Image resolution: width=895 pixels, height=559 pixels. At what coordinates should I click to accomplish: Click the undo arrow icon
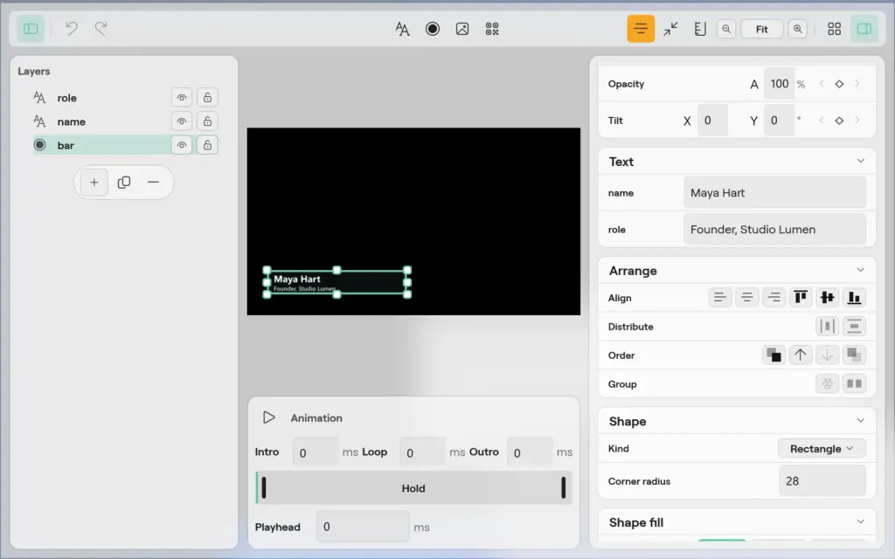[72, 29]
